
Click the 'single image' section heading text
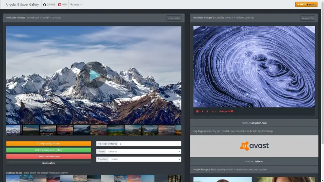[x=201, y=169]
